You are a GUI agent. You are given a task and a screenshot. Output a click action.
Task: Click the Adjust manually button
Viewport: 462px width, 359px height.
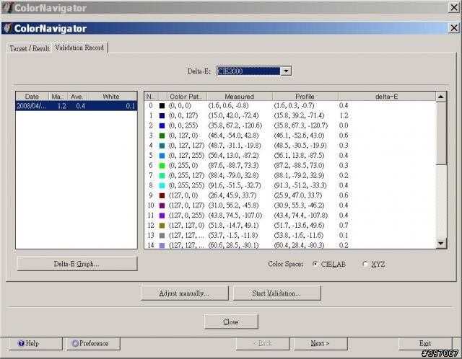(185, 293)
